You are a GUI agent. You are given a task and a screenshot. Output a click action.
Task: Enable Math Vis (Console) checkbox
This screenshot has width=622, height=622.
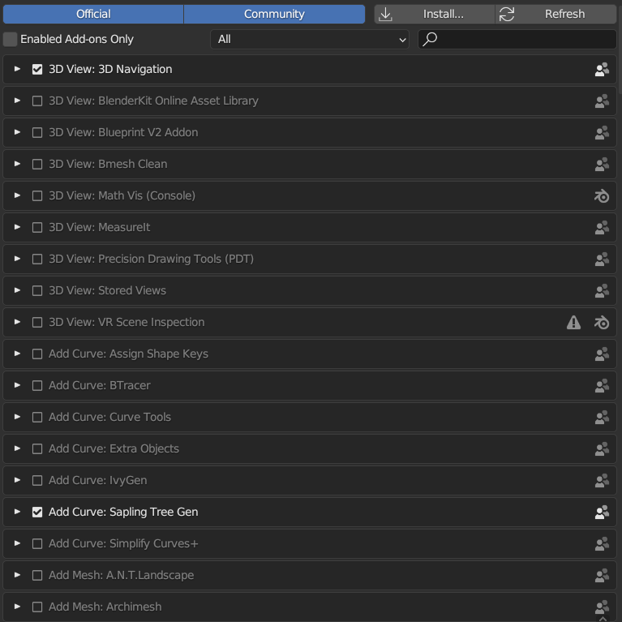pyautogui.click(x=37, y=196)
